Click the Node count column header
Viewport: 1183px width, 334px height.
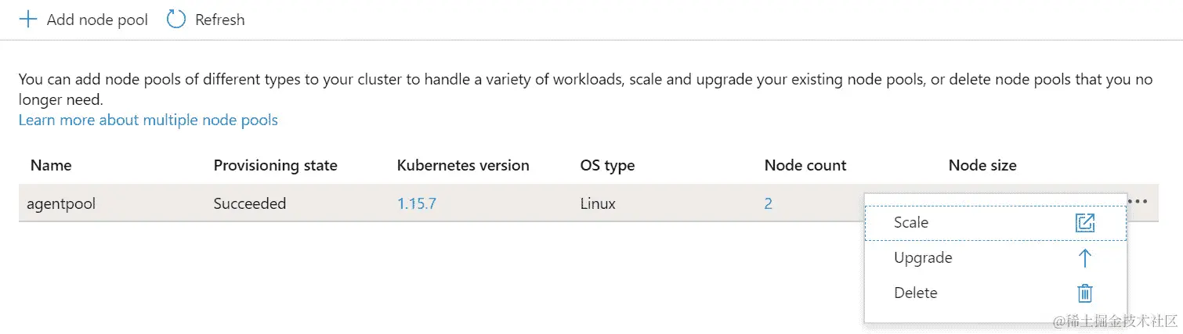[805, 166]
